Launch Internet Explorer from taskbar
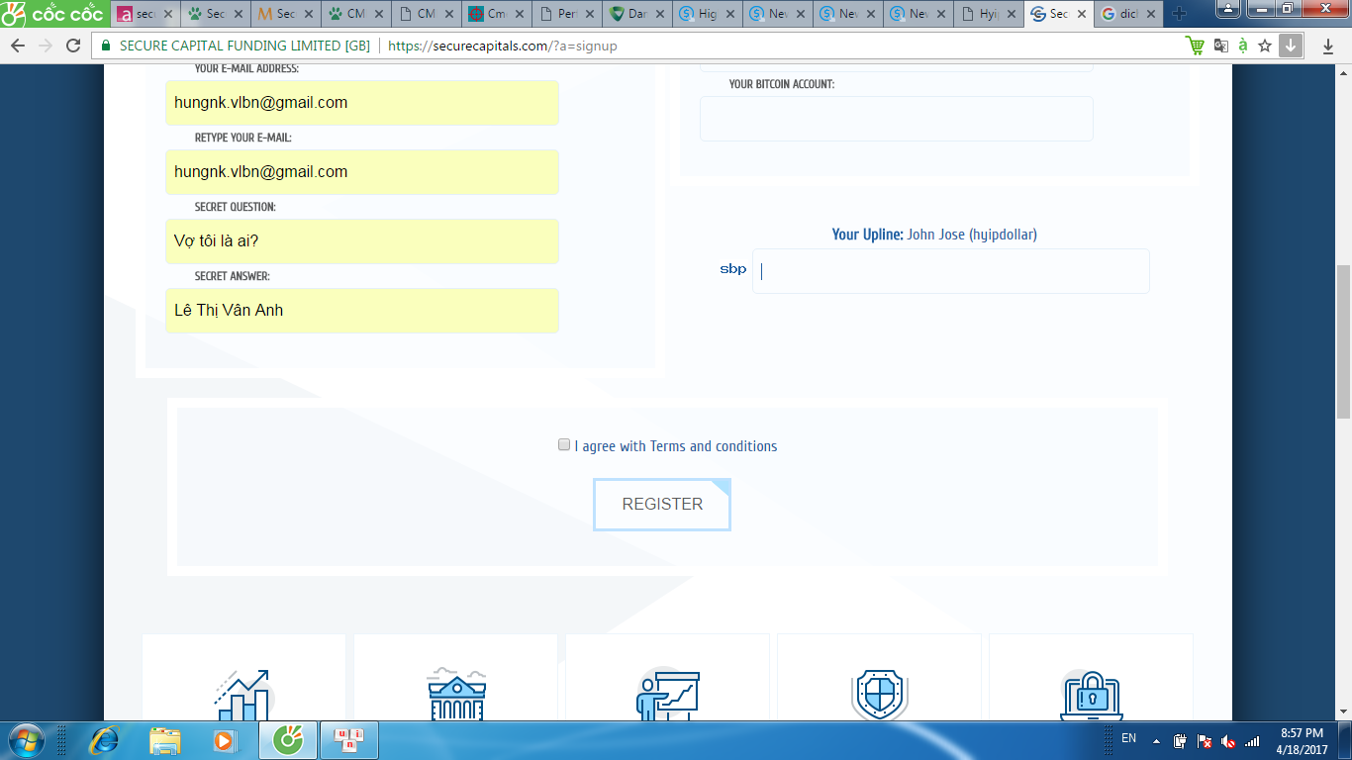Screen dimensions: 1352x760 [x=104, y=740]
